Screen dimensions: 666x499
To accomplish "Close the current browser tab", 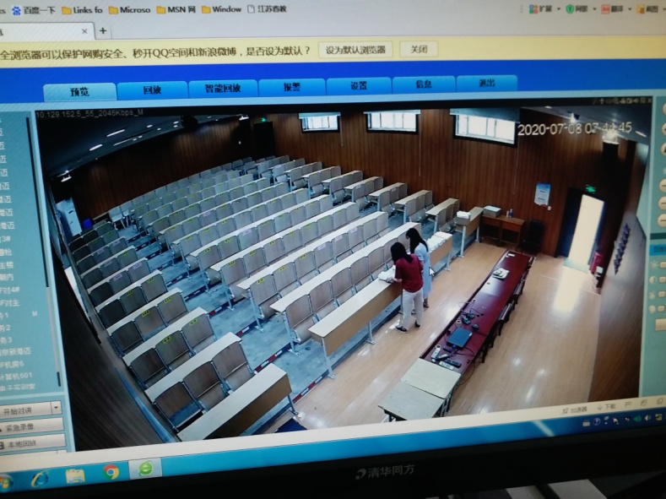I will pos(84,31).
